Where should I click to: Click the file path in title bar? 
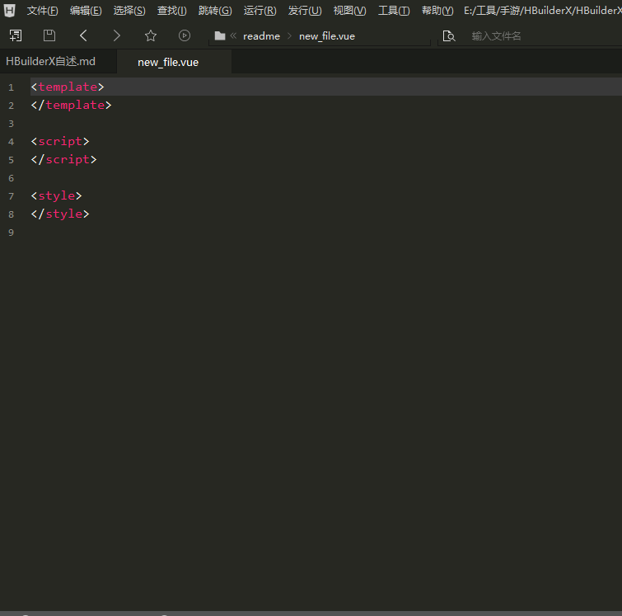pos(543,11)
